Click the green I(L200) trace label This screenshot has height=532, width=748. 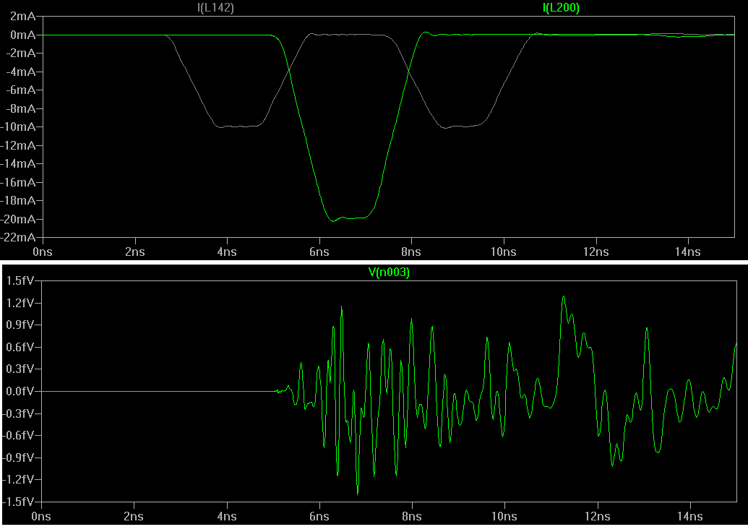click(561, 8)
